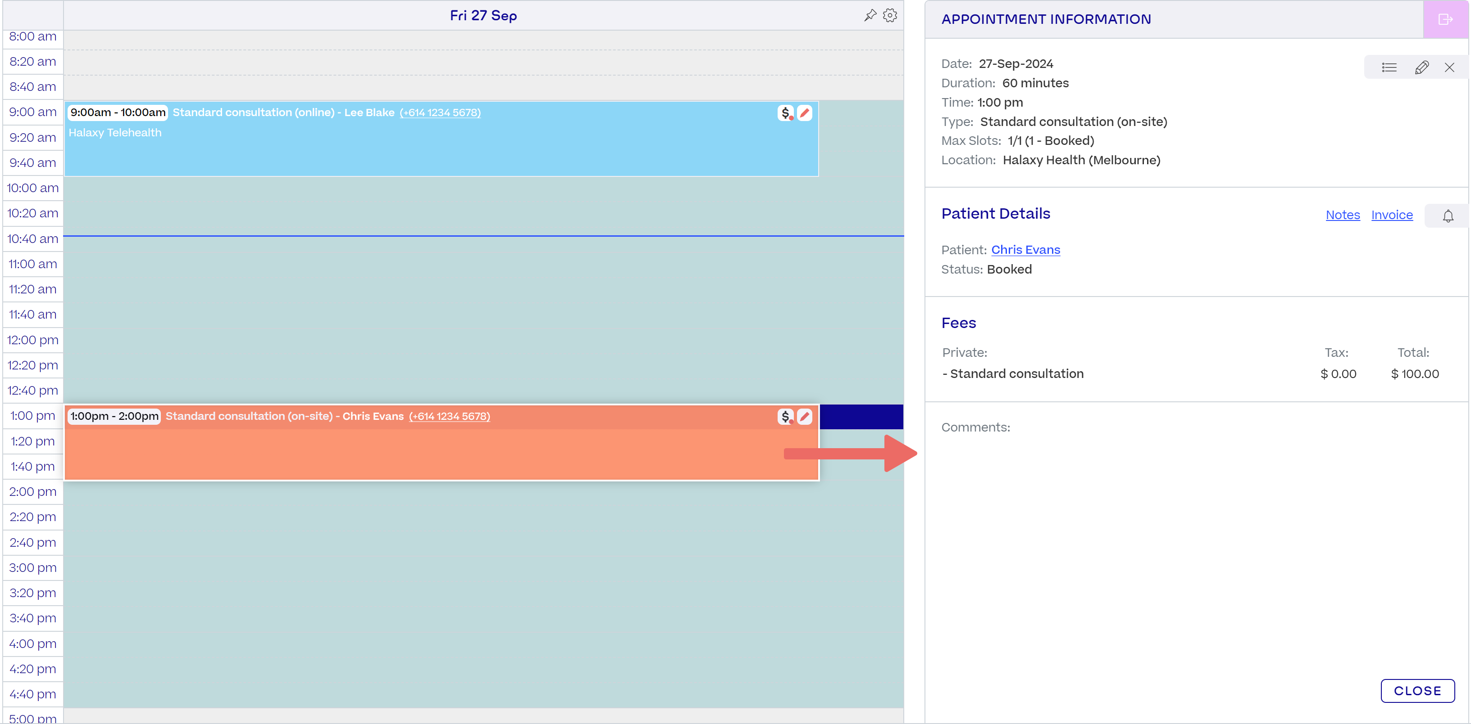Viewport: 1471px width, 724px height.
Task: Open the Invoice link
Action: (x=1392, y=215)
